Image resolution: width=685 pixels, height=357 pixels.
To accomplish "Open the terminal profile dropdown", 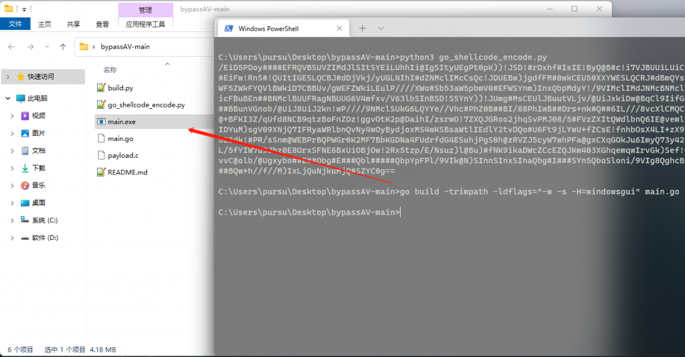I will [381, 28].
